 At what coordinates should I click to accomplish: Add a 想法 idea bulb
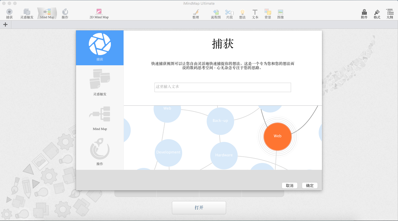coord(242,14)
